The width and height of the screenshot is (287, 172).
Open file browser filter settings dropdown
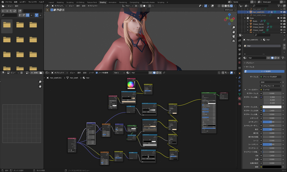click(40, 15)
